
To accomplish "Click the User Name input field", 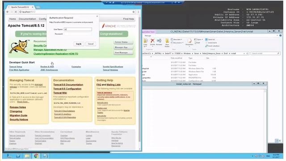I will coord(78,29).
